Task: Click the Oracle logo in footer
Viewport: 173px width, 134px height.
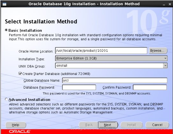Action: 20,131
